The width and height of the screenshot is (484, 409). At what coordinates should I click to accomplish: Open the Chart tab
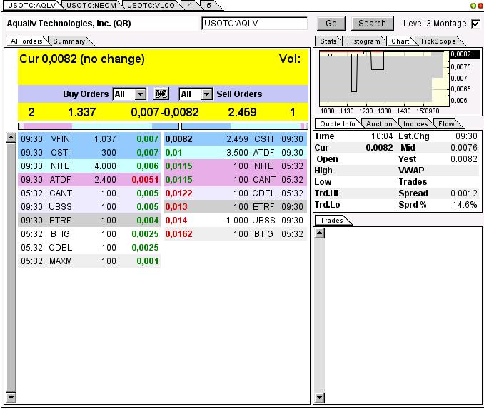pos(400,41)
